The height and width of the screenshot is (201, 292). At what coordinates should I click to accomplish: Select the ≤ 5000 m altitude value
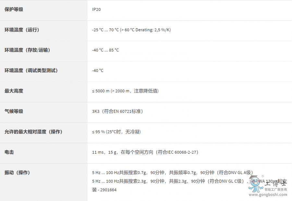point(125,91)
